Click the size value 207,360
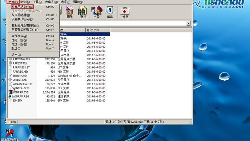250x141 pixels. click(x=50, y=59)
